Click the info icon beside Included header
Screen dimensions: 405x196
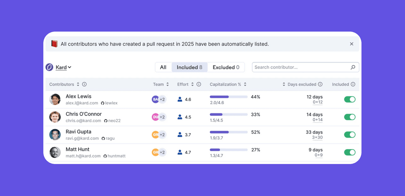[353, 85]
